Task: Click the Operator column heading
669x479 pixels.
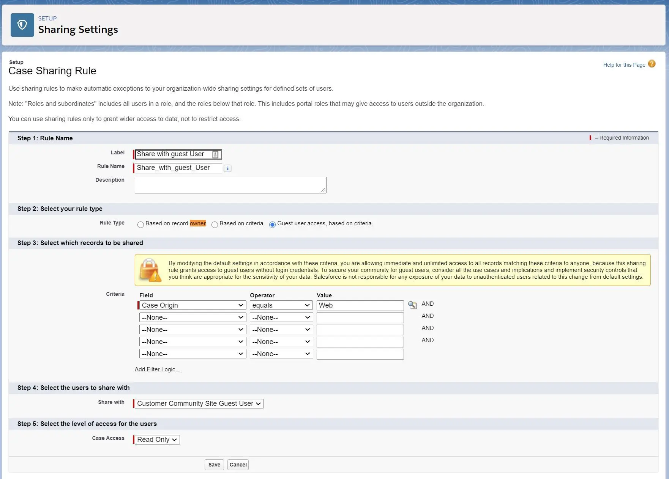Action: [262, 295]
